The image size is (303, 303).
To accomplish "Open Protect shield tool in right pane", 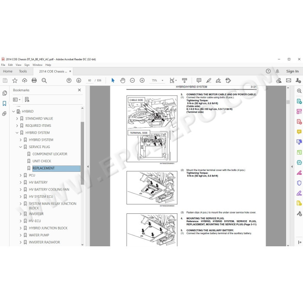I will (299, 183).
